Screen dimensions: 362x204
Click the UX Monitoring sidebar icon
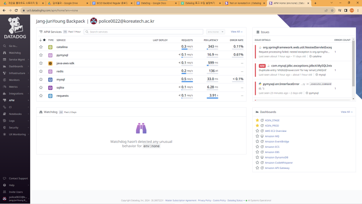point(4,134)
